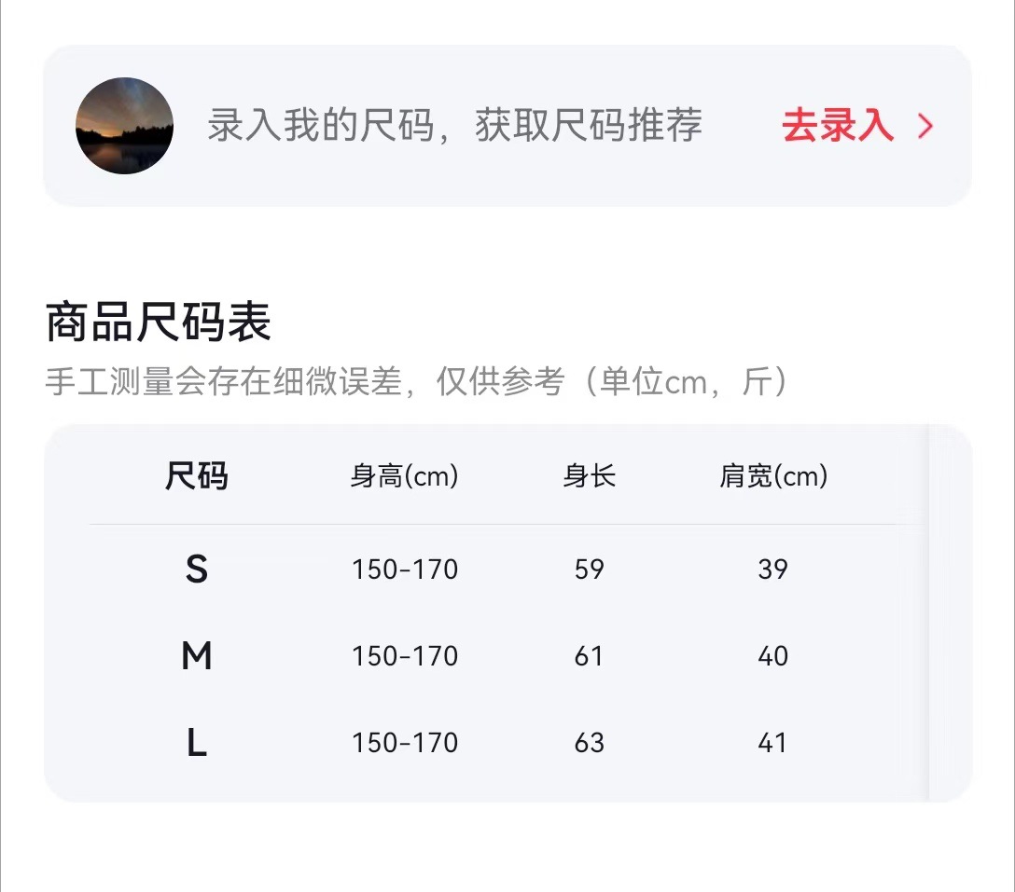
Task: Tap the red 去录入 link
Action: coord(838,126)
